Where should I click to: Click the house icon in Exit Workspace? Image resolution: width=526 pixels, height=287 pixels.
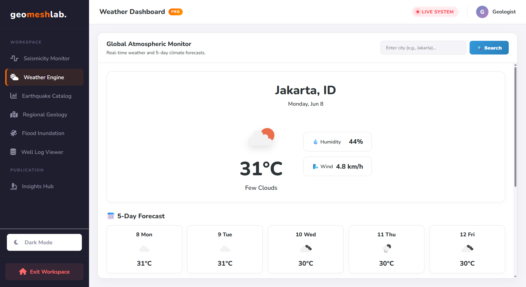click(x=23, y=272)
